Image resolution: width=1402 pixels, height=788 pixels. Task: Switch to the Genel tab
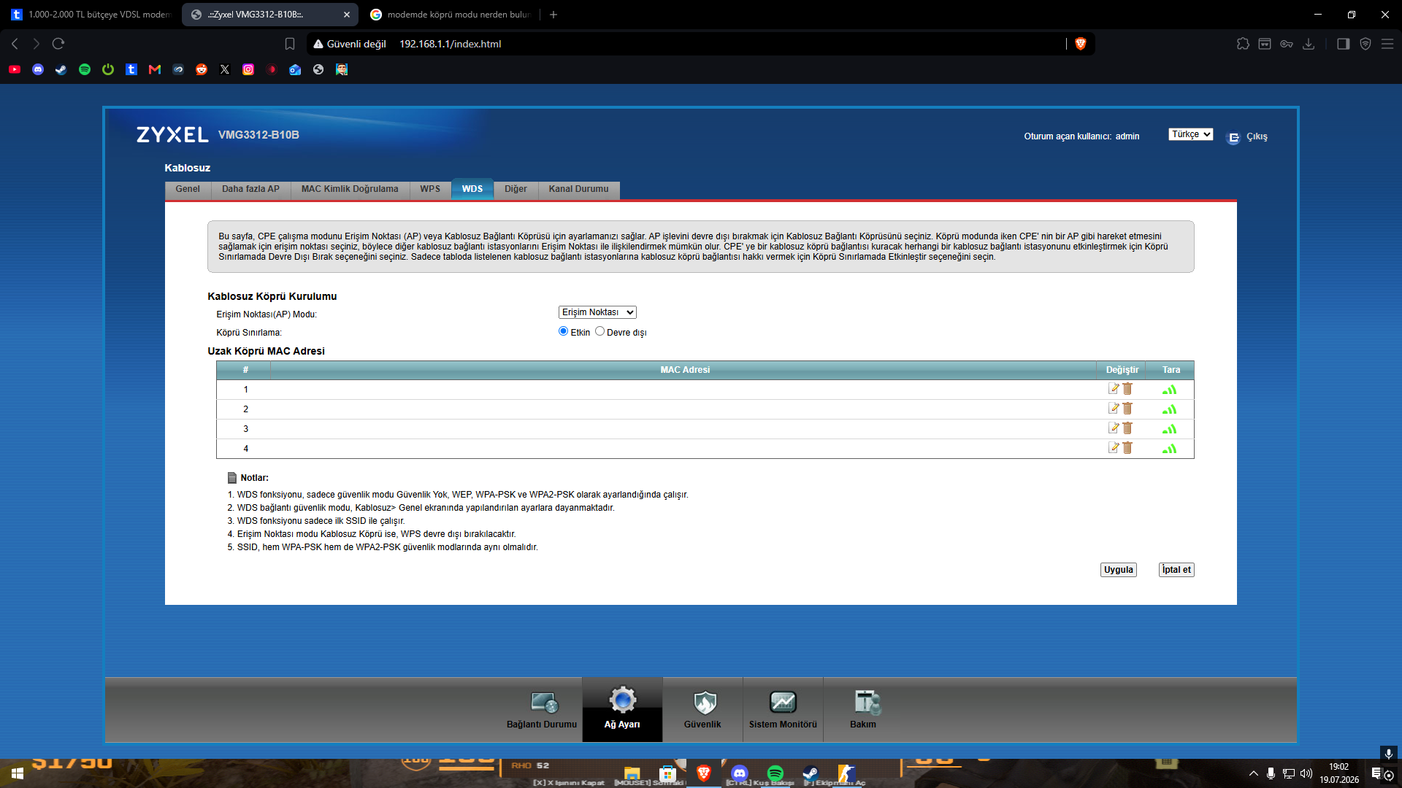[188, 189]
